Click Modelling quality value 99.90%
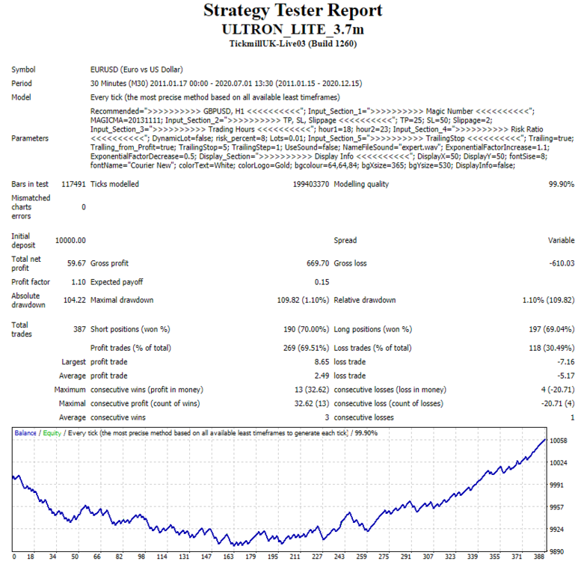Image resolution: width=581 pixels, height=561 pixels. click(562, 184)
